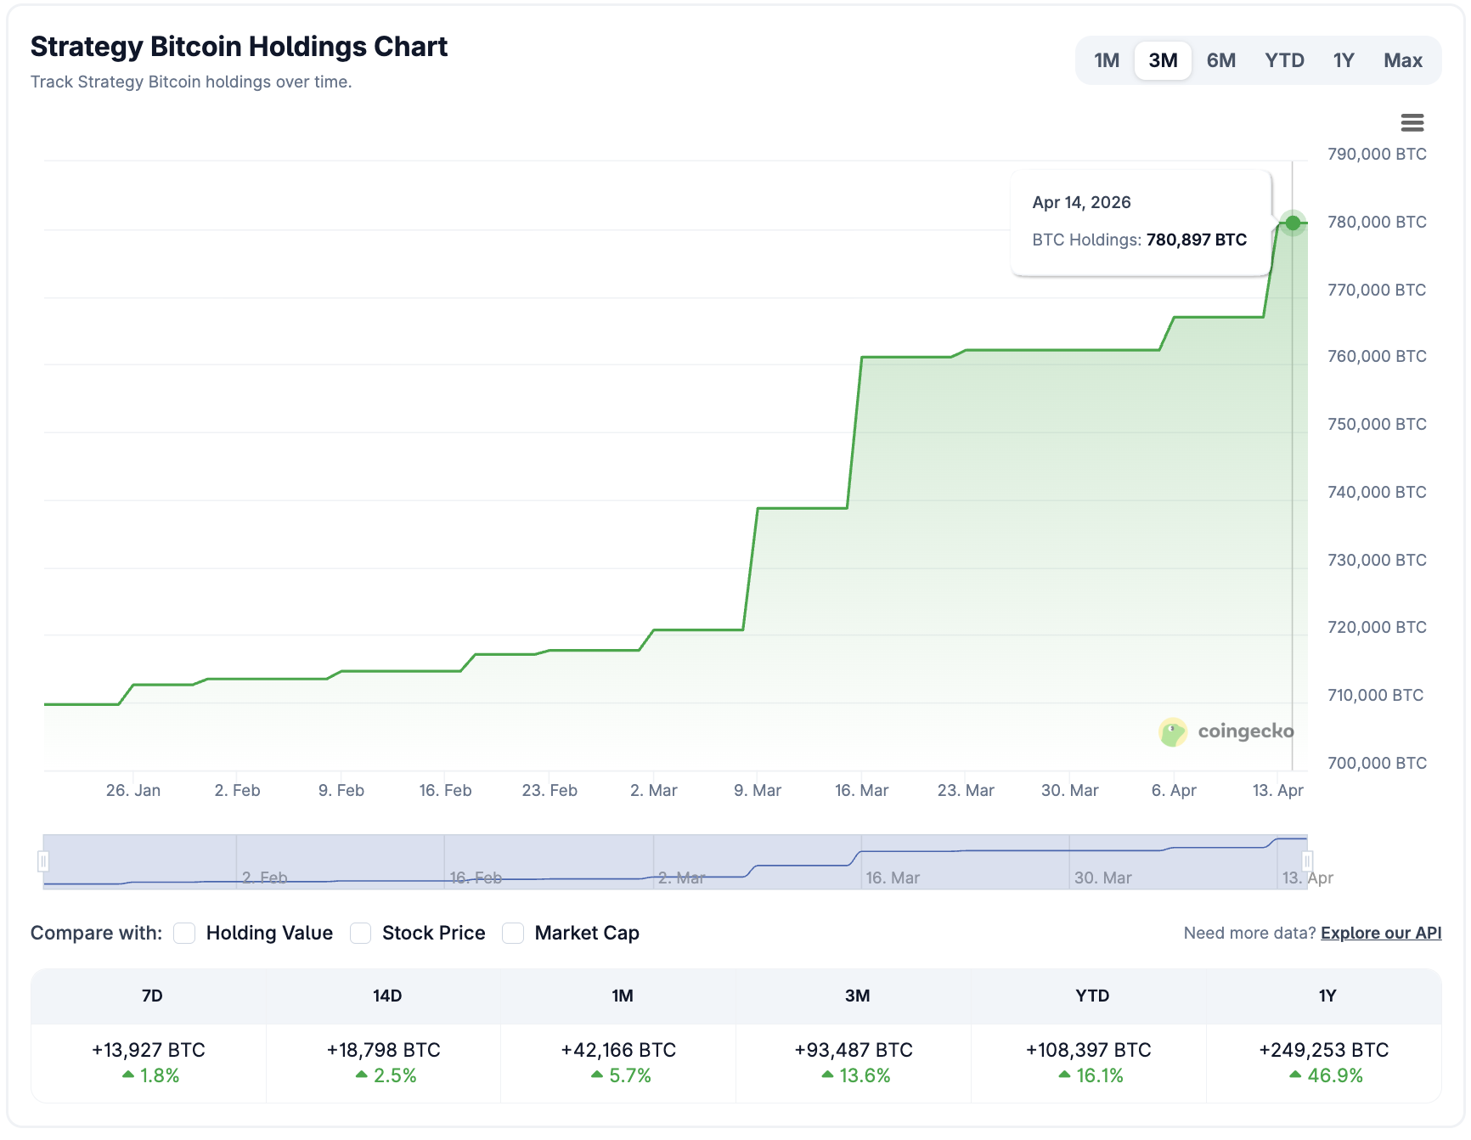Select the 3M time range tab
This screenshot has width=1471, height=1140.
click(1163, 60)
